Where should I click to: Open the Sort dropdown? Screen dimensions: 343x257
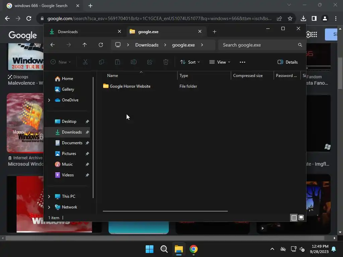point(190,62)
